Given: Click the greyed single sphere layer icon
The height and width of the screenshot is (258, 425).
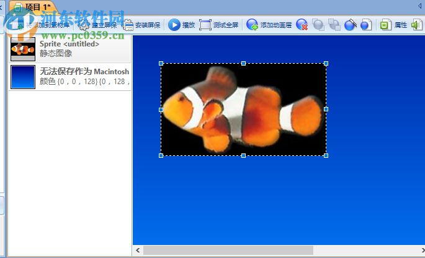Looking at the screenshot, I should click(x=318, y=25).
